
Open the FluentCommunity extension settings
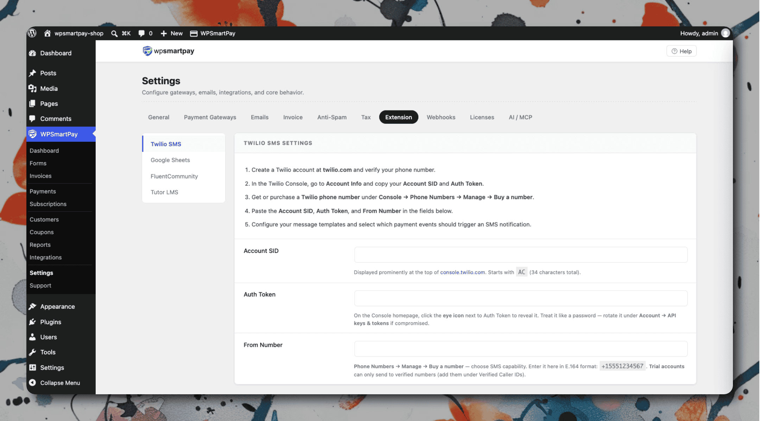184,176
